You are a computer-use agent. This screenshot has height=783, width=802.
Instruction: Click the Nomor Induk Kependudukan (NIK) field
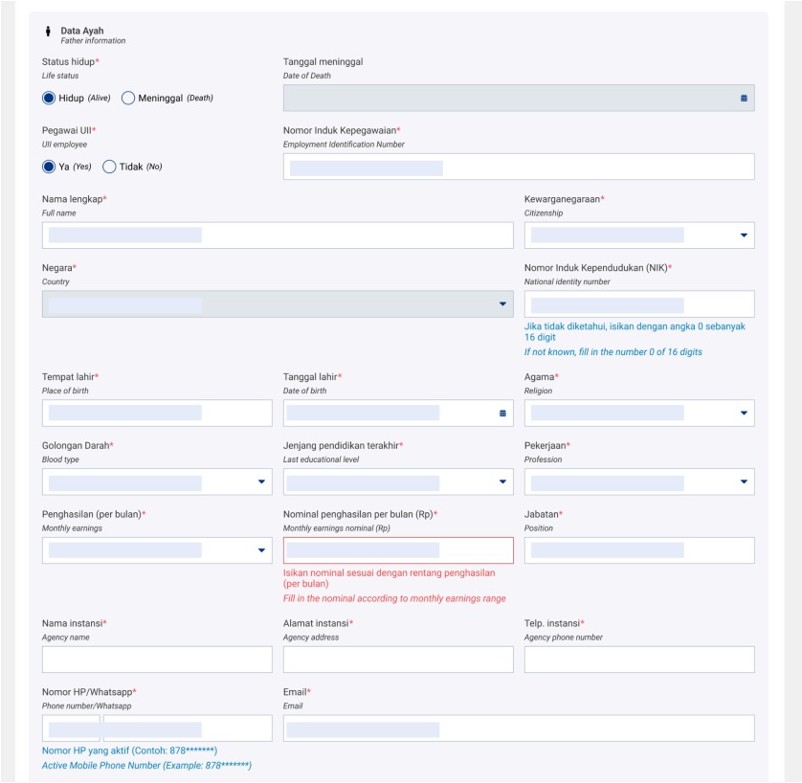tap(638, 304)
